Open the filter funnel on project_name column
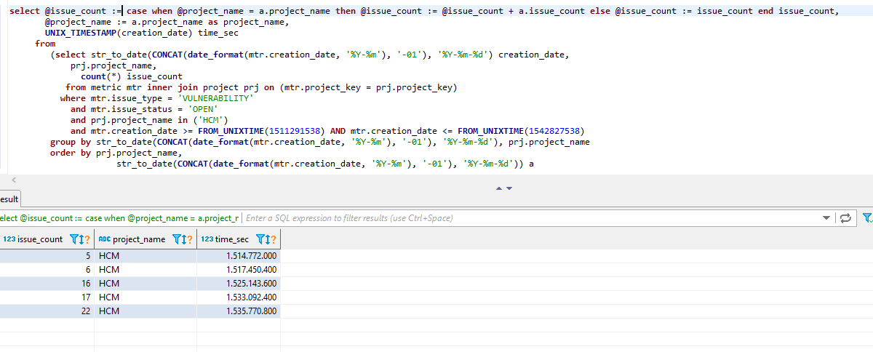 [175, 239]
